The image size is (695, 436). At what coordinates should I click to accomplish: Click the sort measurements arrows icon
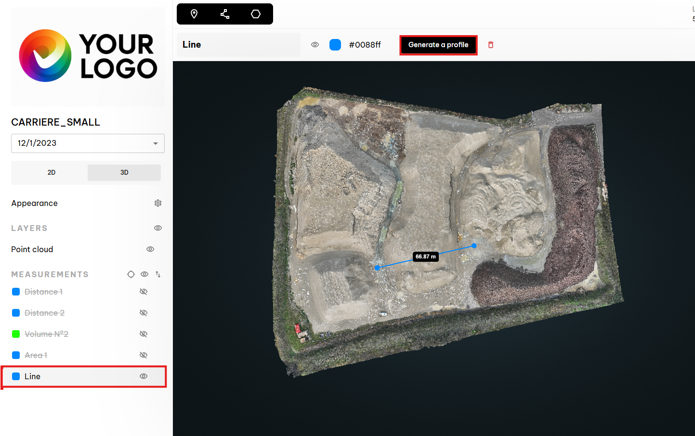tap(158, 274)
